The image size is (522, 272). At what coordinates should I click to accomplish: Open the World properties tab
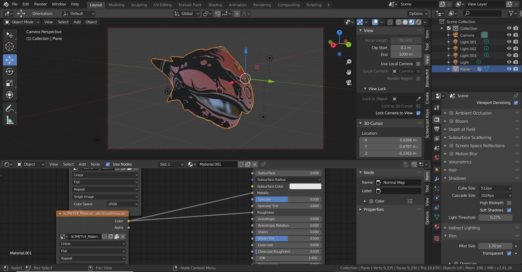pos(437,157)
